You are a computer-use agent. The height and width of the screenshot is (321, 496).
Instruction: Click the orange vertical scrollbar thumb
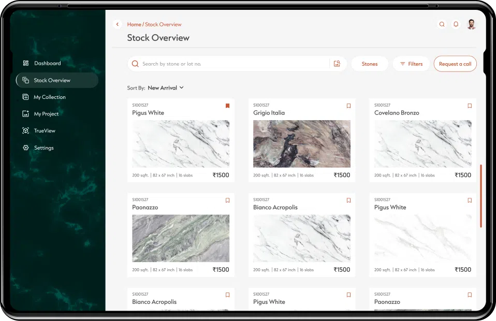481,196
